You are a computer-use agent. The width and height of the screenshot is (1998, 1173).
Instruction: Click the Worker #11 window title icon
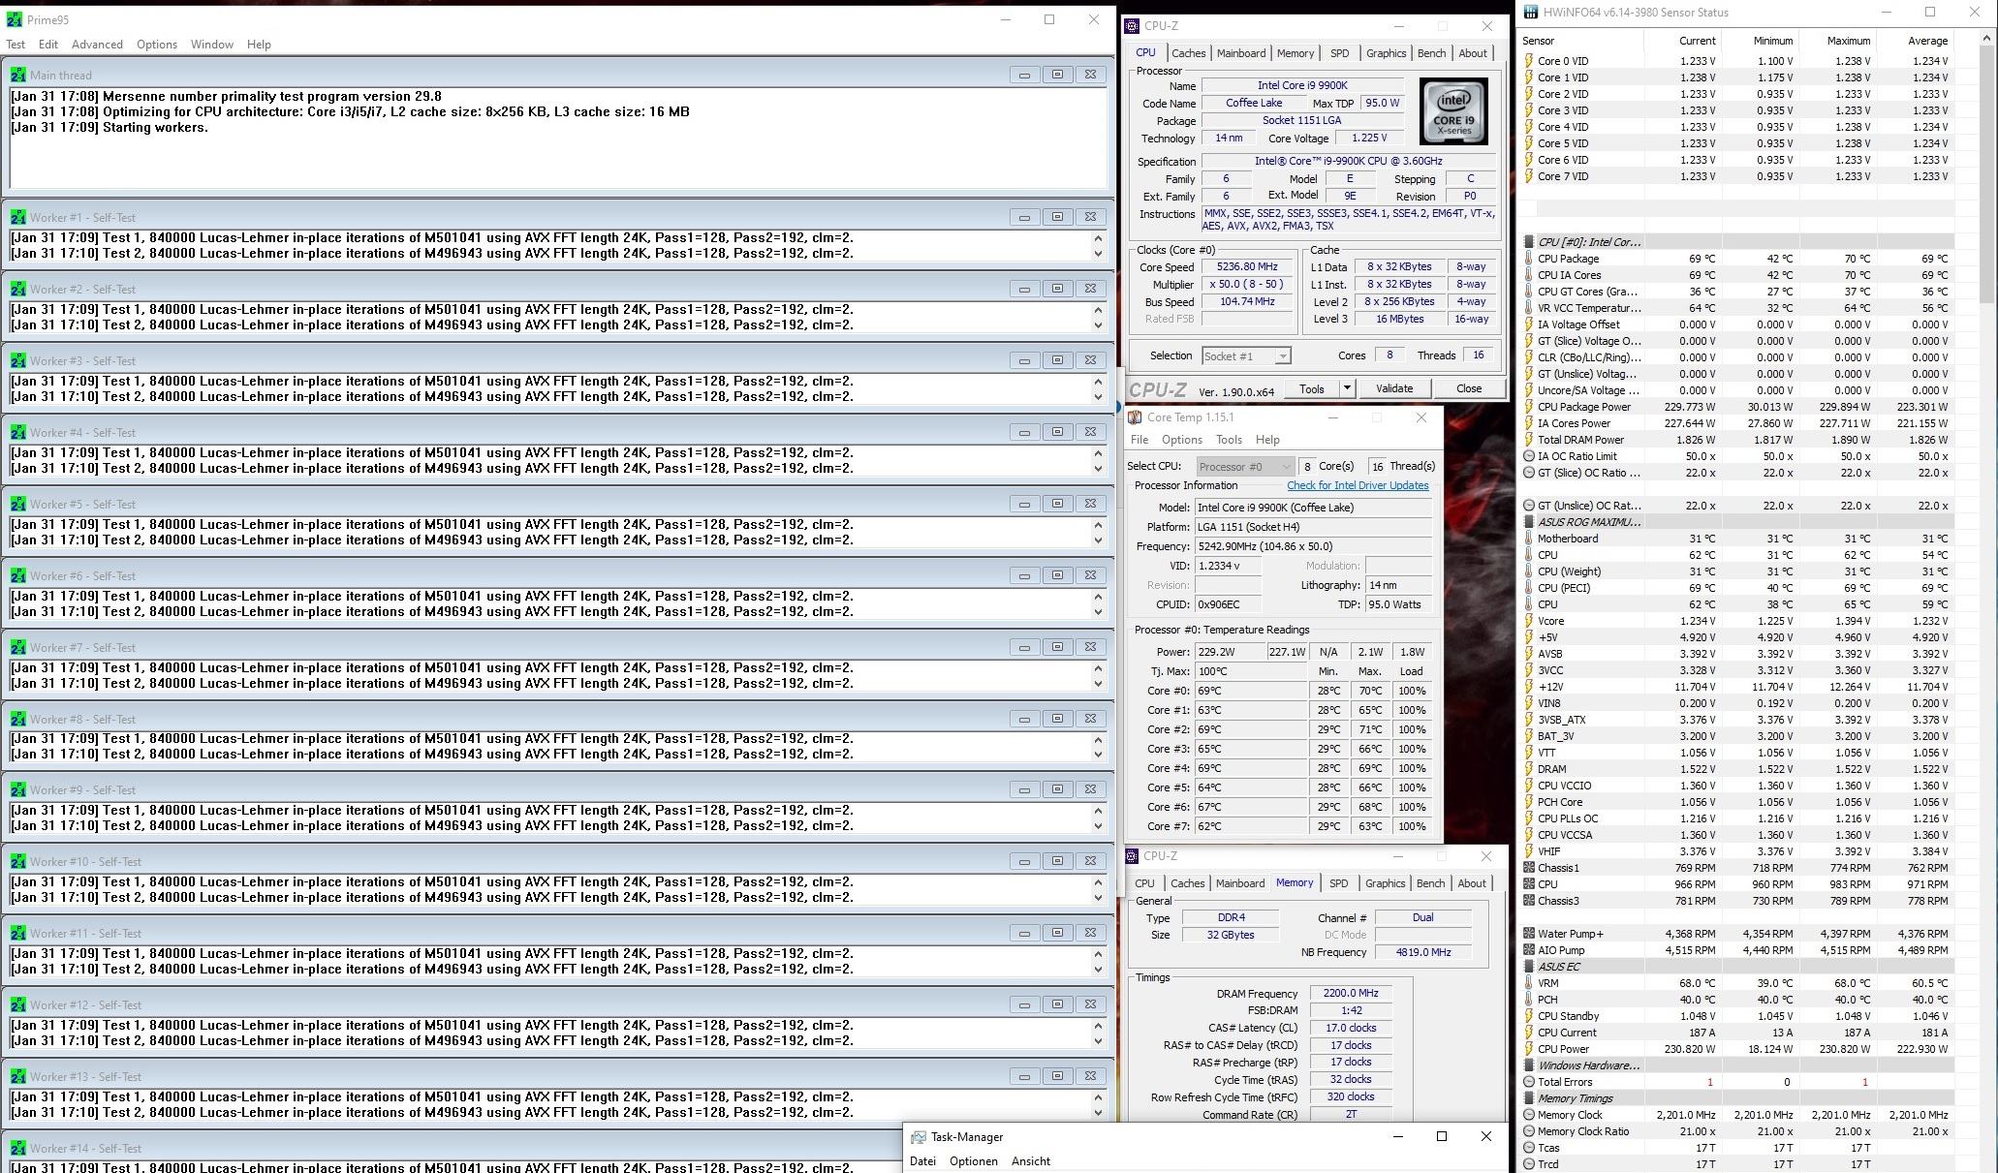tap(17, 933)
